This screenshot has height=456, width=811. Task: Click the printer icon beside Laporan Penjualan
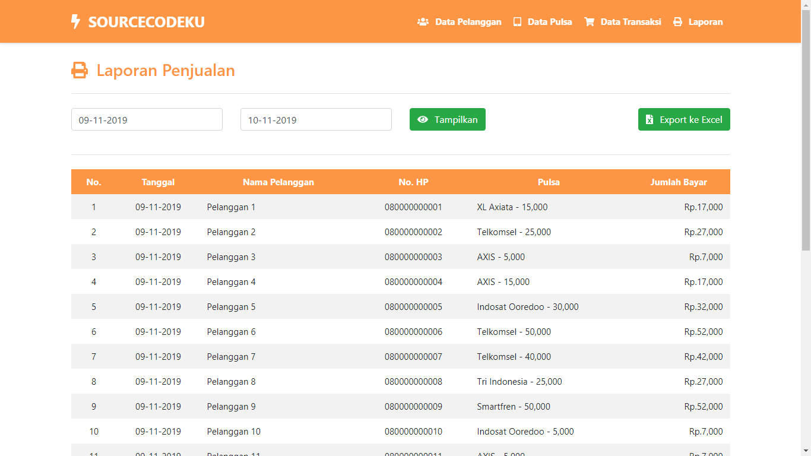click(79, 69)
